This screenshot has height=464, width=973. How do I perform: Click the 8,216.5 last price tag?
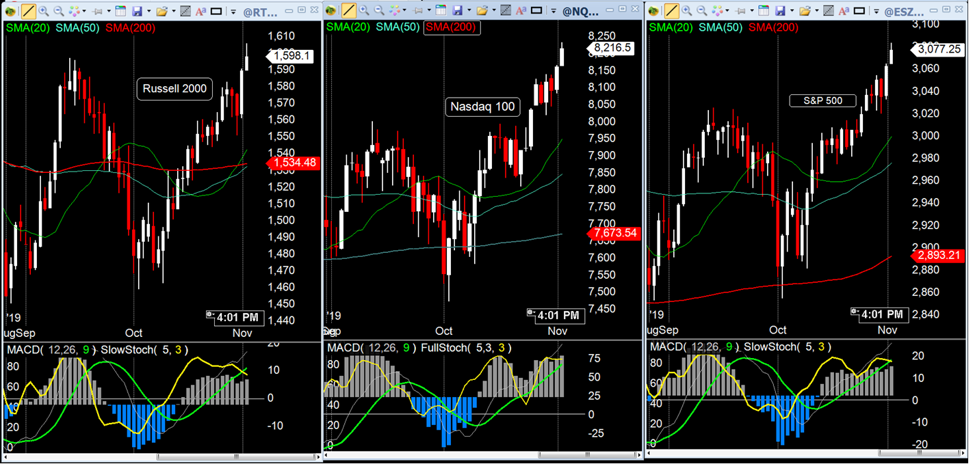point(611,48)
